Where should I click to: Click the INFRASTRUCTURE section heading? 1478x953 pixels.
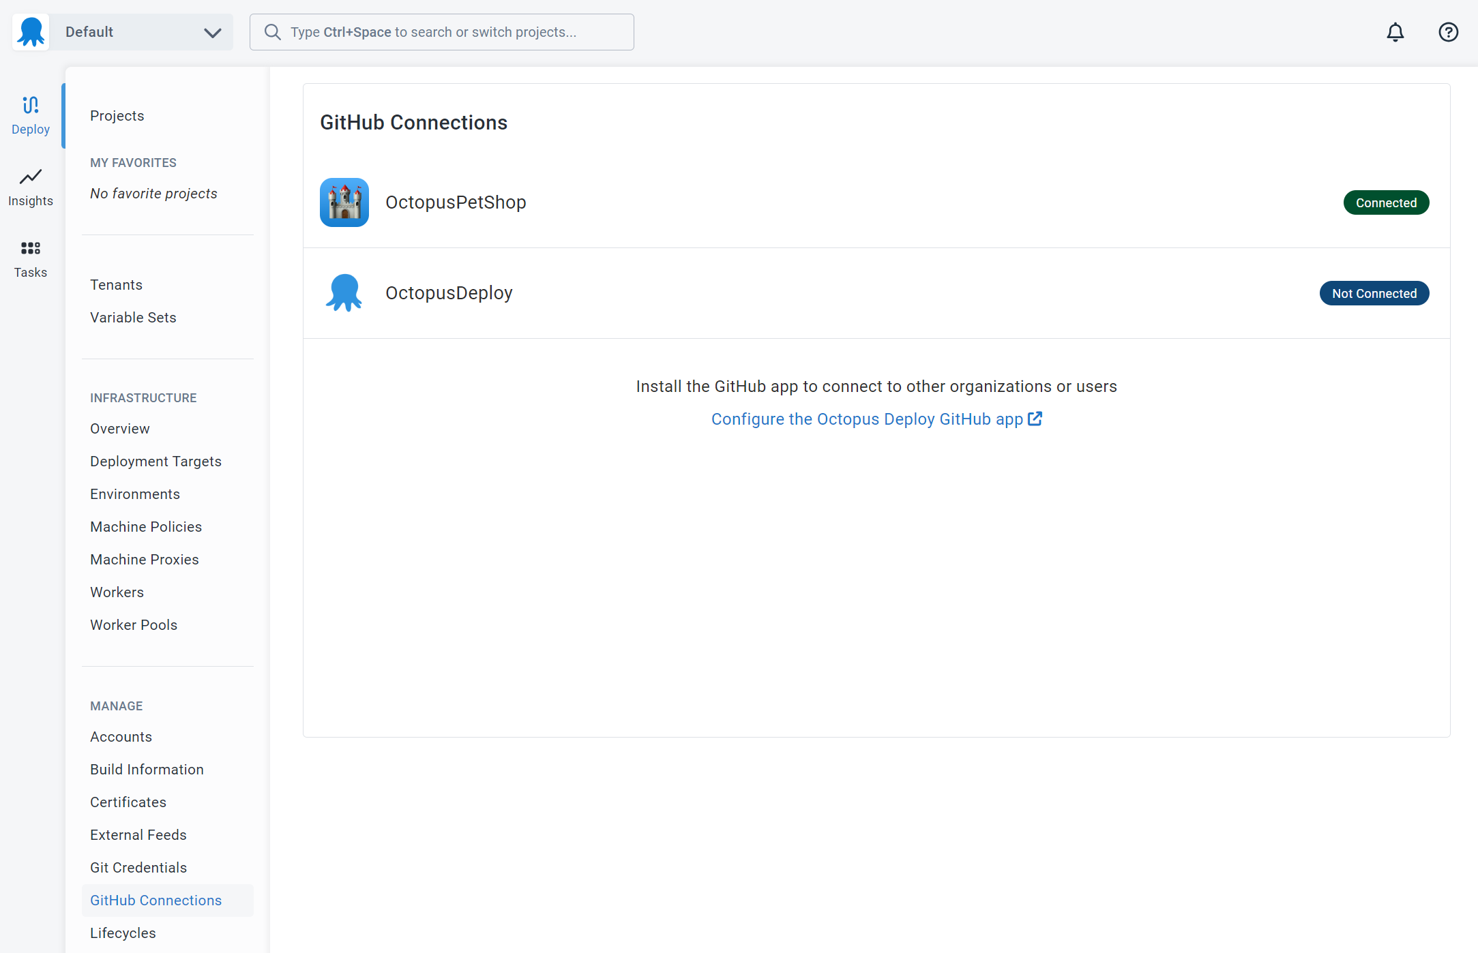(143, 398)
